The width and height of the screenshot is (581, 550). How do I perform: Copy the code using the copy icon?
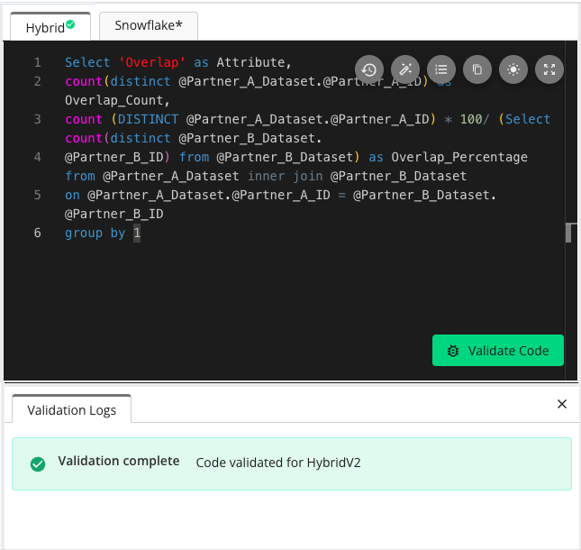[477, 69]
